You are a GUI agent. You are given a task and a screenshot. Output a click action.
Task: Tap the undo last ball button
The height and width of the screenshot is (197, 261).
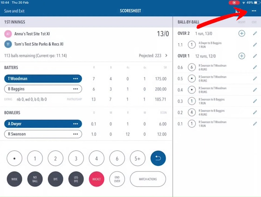(158, 158)
